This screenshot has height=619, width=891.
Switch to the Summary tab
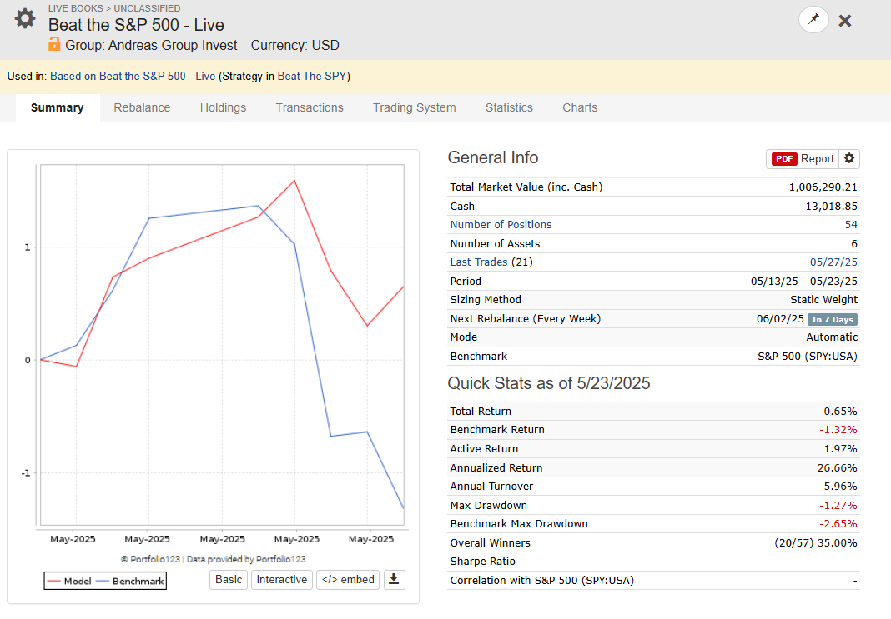coord(58,107)
